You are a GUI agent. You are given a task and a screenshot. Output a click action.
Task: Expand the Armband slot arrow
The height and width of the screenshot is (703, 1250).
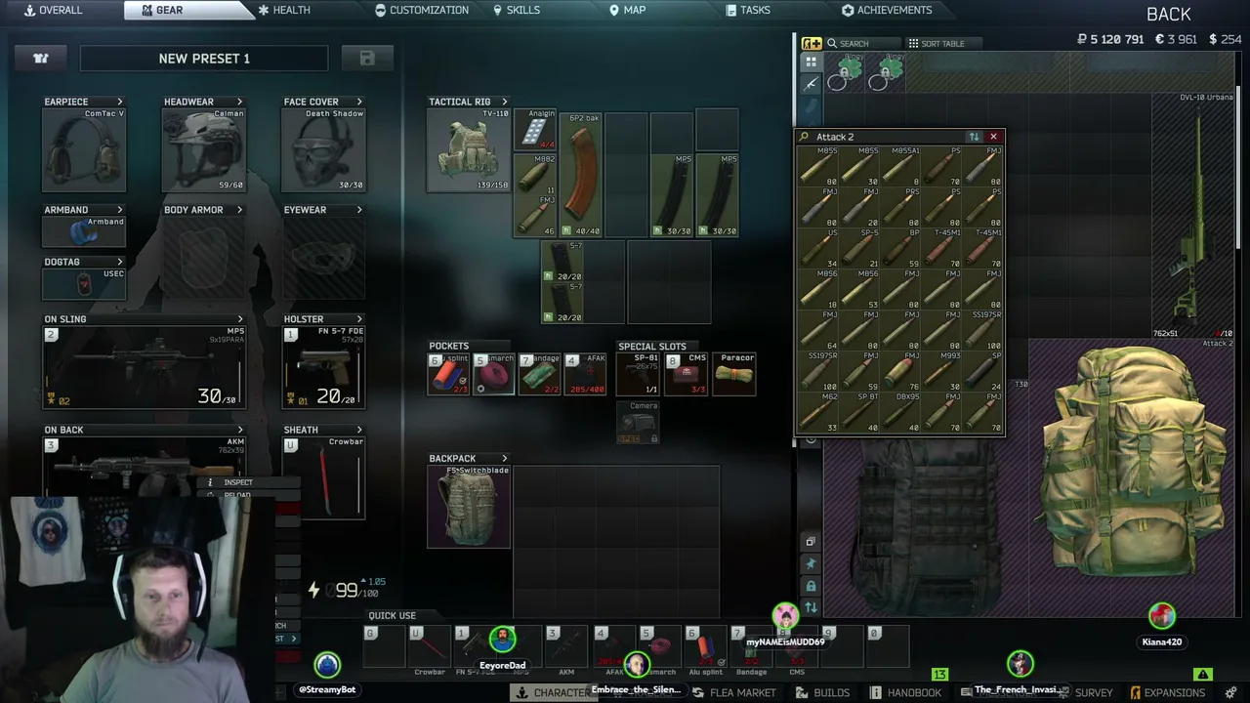[x=120, y=210]
